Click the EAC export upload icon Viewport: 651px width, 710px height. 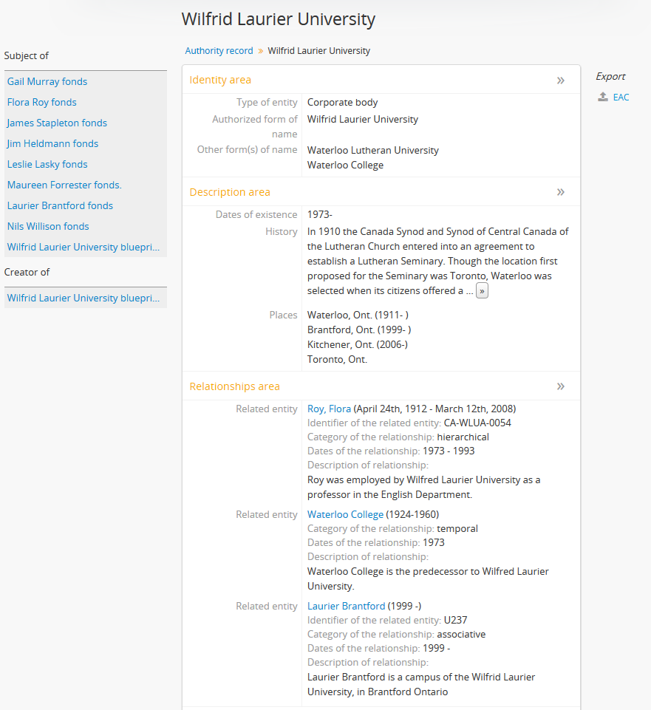[603, 97]
